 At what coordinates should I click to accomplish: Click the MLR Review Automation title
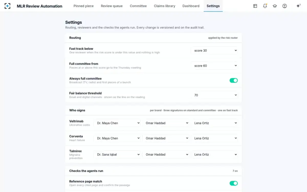(39, 6)
